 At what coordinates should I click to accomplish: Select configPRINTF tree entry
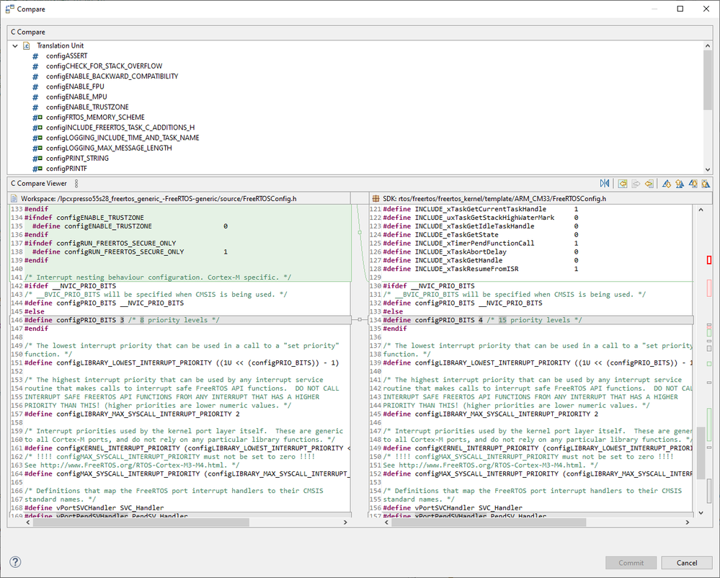point(66,169)
